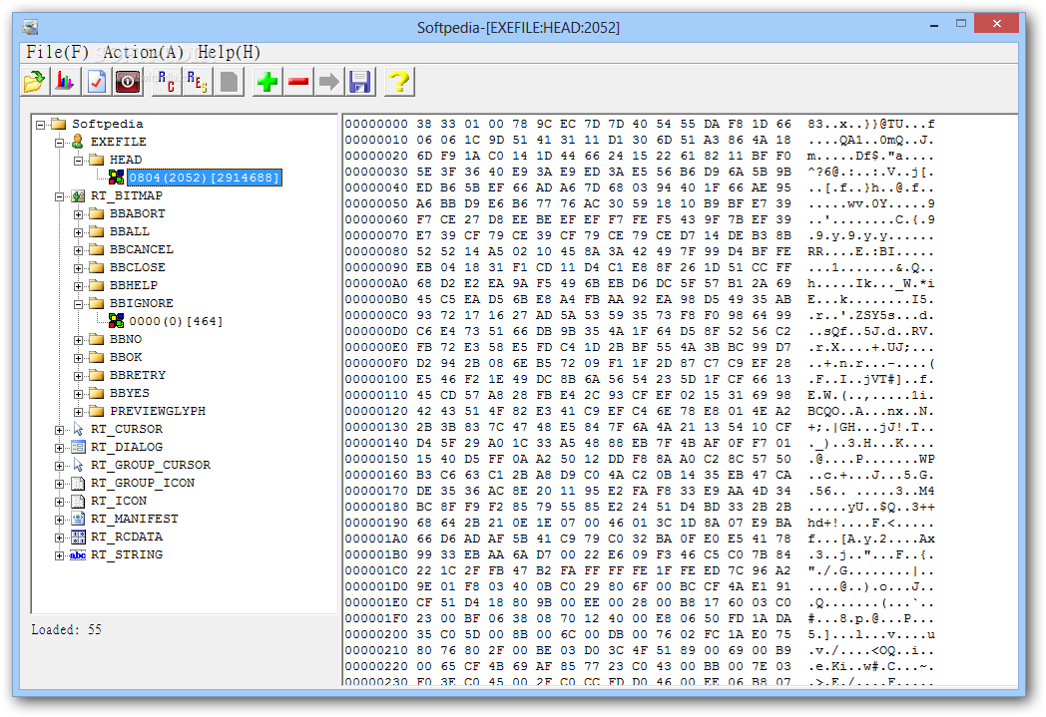Click the gray blank page toolbar icon

tap(229, 82)
